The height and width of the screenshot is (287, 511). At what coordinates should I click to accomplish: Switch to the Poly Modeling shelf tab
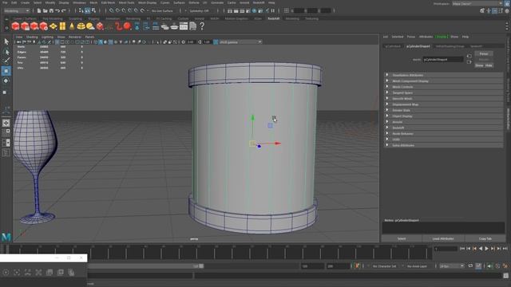point(52,18)
